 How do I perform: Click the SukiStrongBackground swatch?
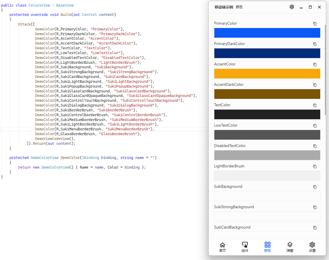(267, 216)
